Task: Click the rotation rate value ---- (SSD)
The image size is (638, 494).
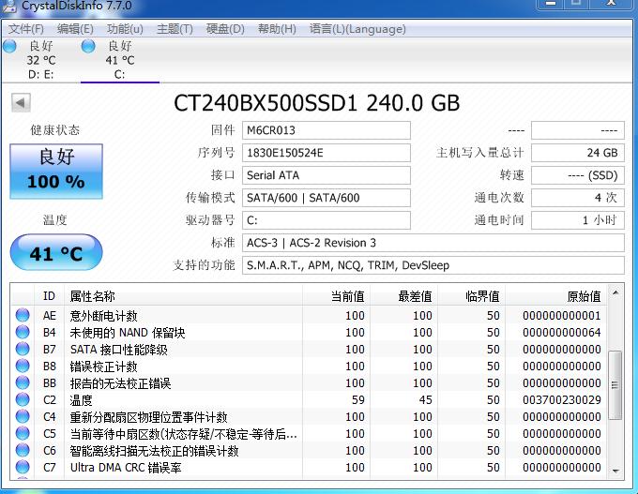Action: pos(577,175)
